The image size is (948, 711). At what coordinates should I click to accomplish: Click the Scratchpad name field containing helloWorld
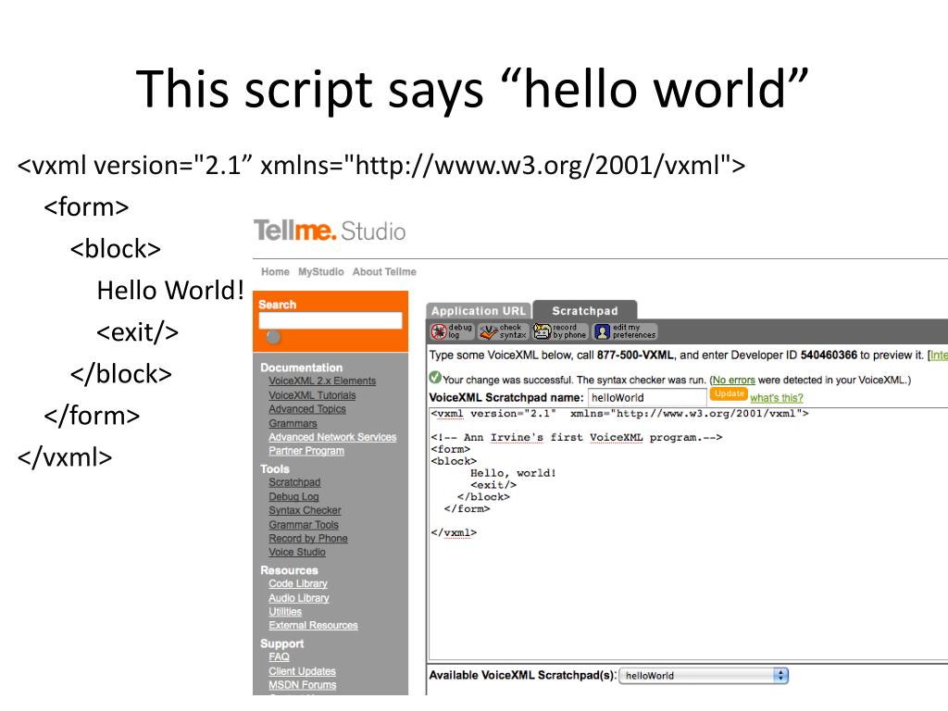point(647,397)
